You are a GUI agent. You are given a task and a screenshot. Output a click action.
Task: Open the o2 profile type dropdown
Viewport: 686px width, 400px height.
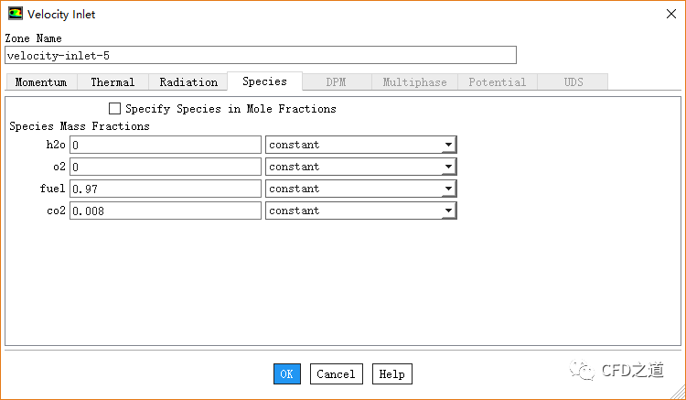coord(448,167)
